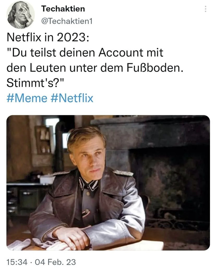This screenshot has height=268, width=216.
Task: Click the 'Du teilst deinen Account mit' line
Action: click(x=85, y=52)
